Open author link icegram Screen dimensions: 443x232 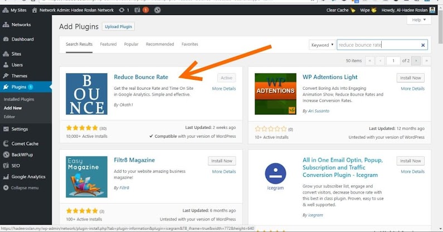point(315,215)
